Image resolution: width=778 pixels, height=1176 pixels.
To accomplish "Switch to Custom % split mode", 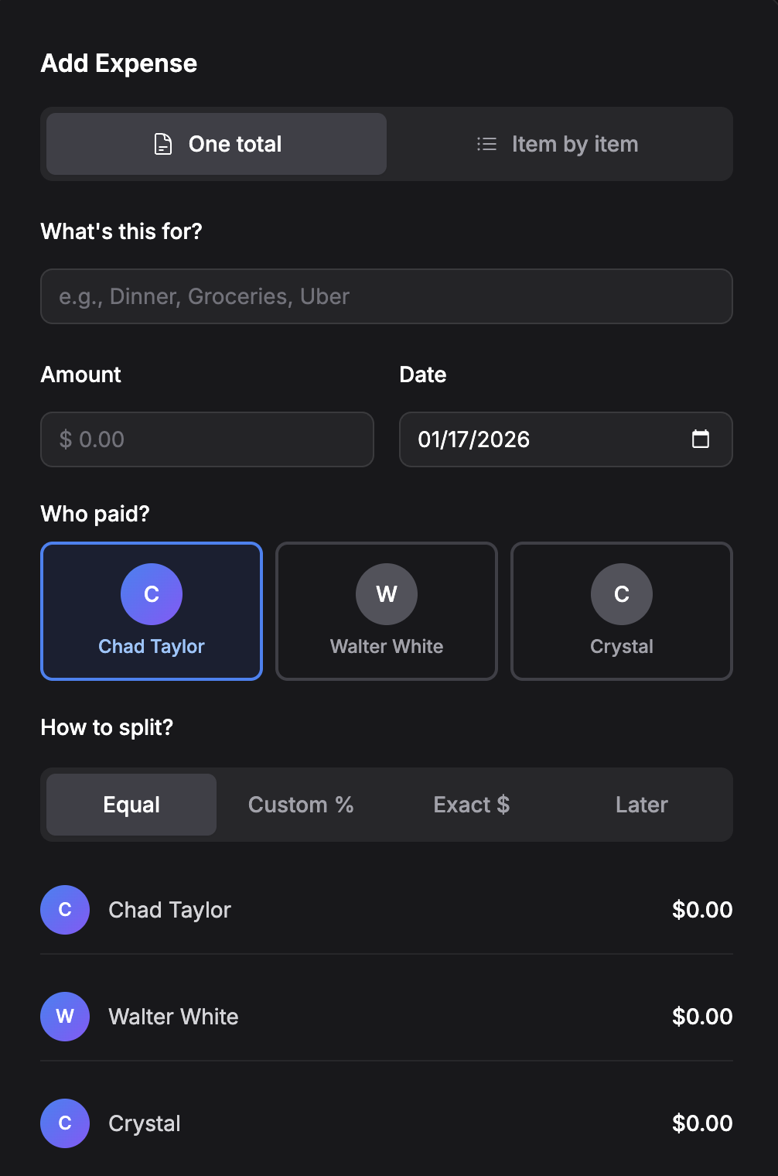I will (x=301, y=804).
